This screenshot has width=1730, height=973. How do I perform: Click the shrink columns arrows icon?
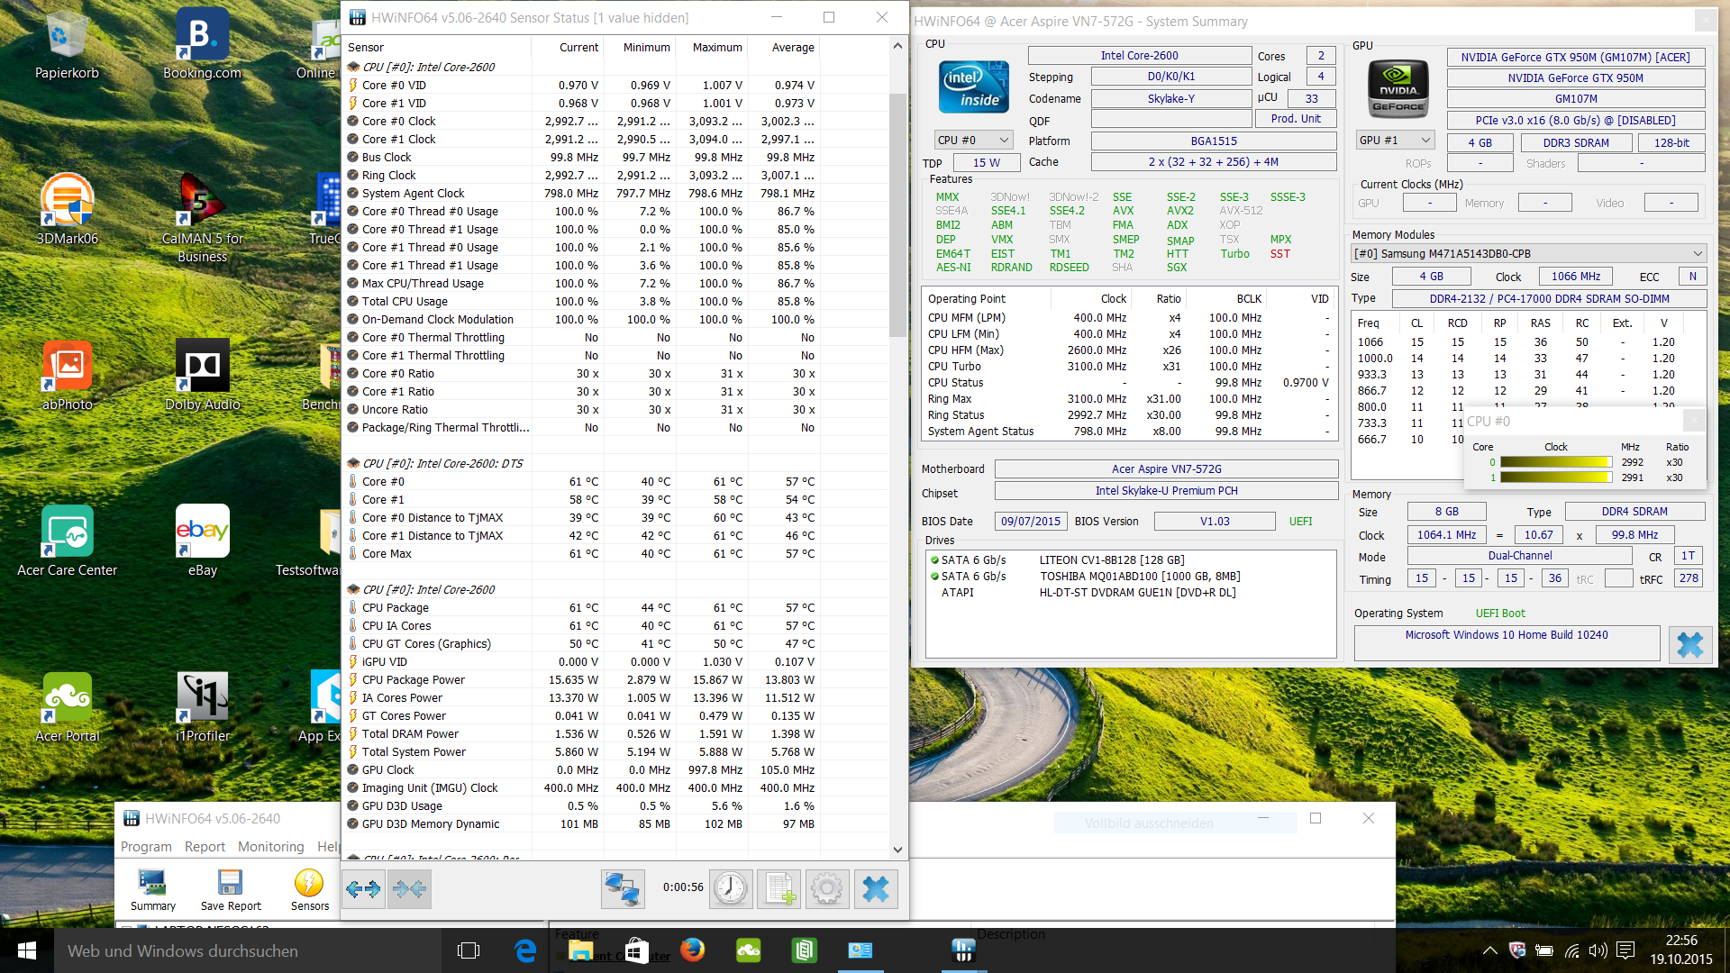click(410, 890)
